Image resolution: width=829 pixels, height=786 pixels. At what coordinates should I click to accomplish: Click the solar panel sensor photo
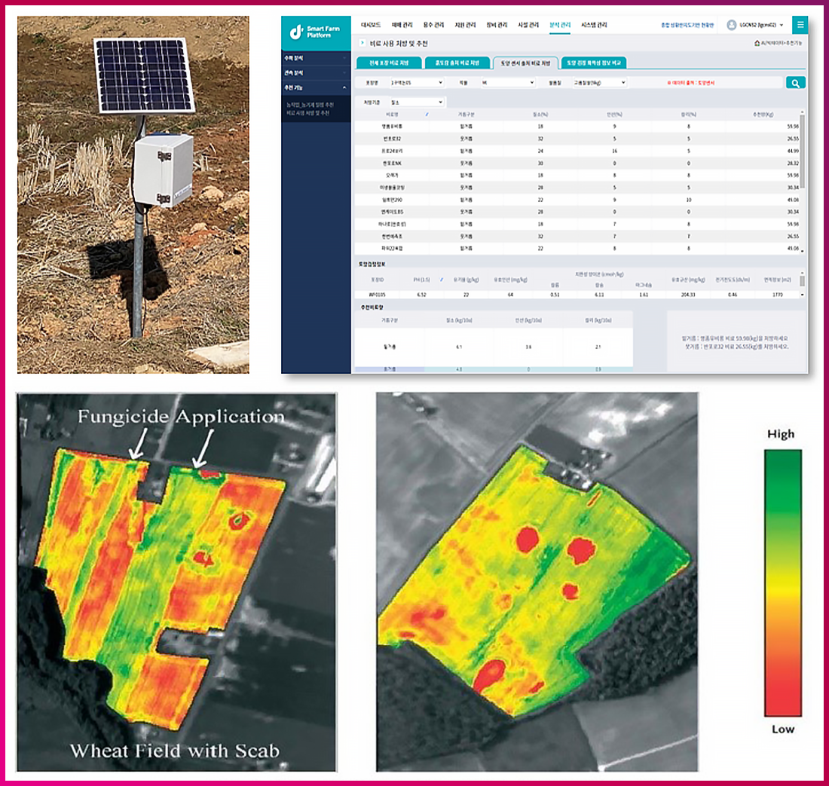pos(133,194)
